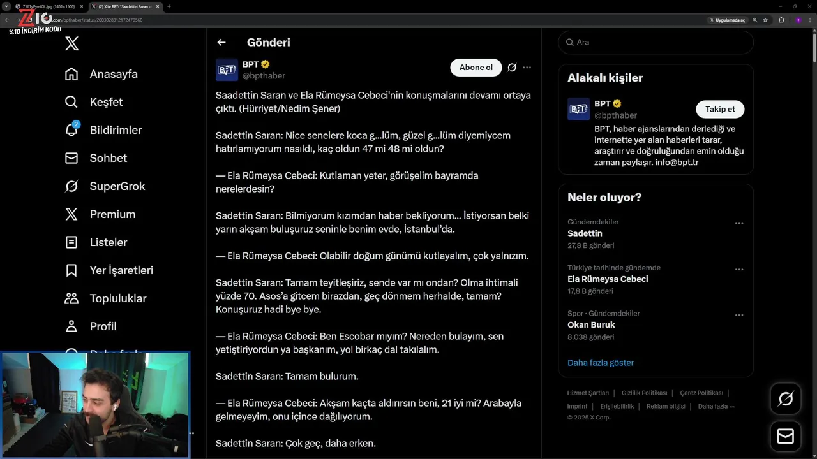Viewport: 817px width, 459px height.
Task: Click BPT name in Alakalı kişiler card
Action: click(x=602, y=103)
